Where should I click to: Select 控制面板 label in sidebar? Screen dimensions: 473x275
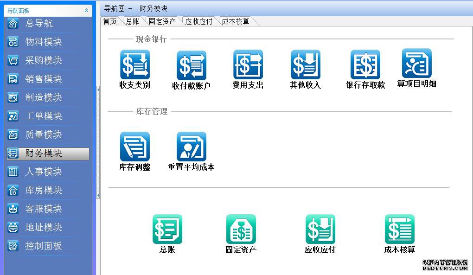(44, 246)
